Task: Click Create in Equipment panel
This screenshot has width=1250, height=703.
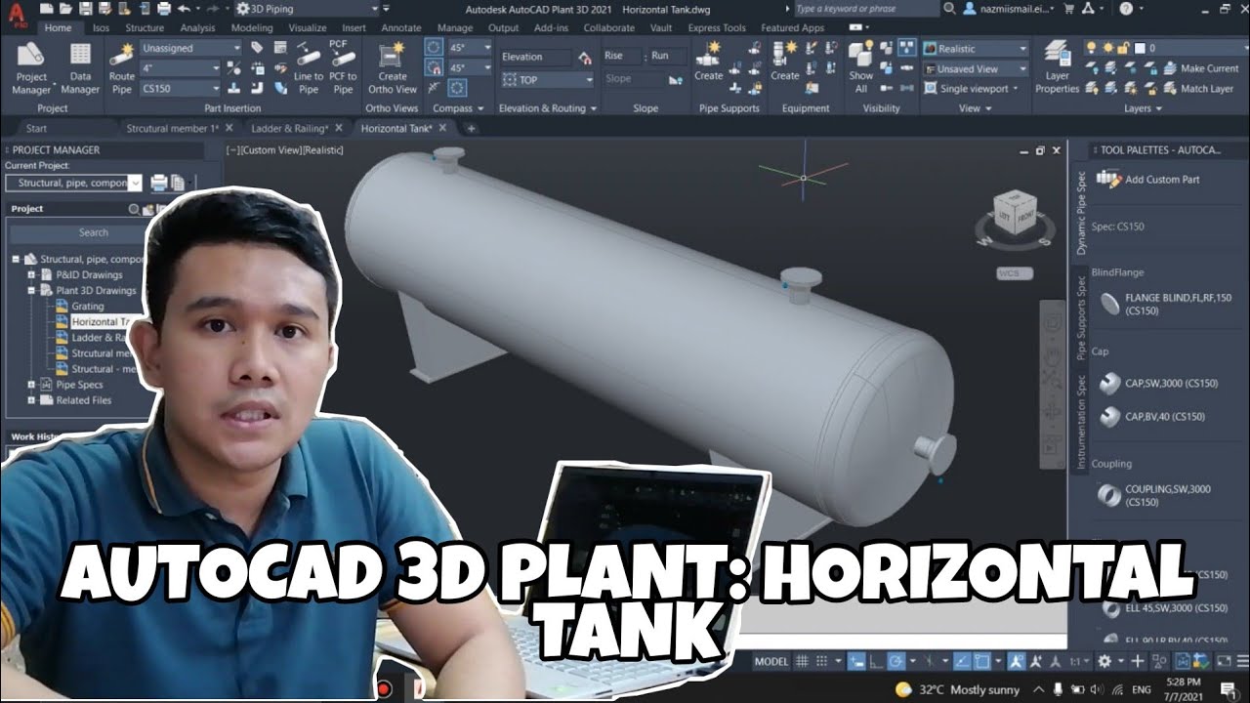Action: [785, 62]
